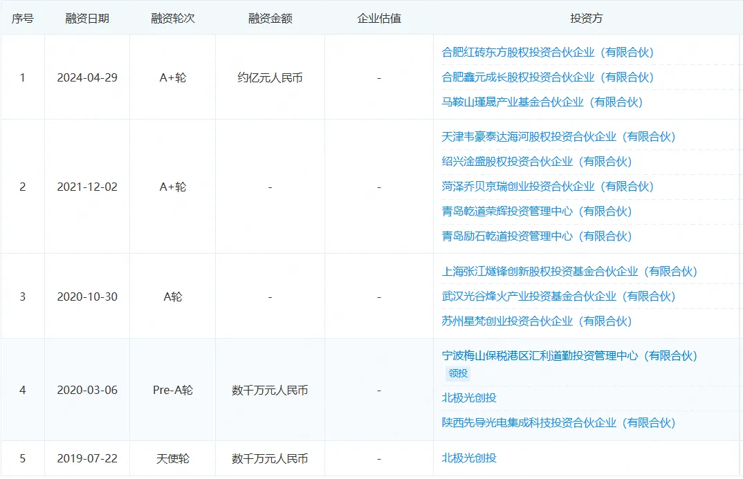This screenshot has width=743, height=479.
Task: Click the 融资金额 column header
Action: pos(270,19)
